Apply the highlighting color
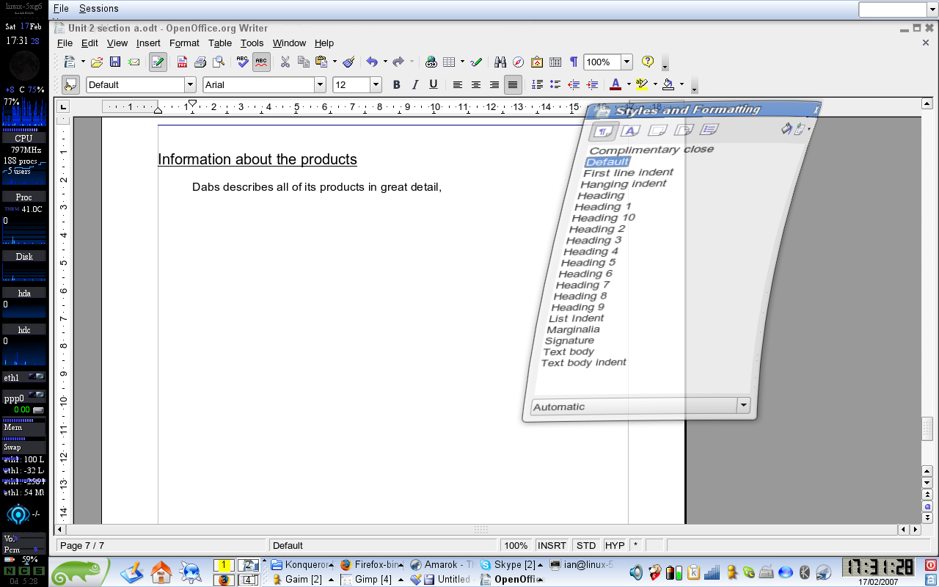 (x=642, y=85)
